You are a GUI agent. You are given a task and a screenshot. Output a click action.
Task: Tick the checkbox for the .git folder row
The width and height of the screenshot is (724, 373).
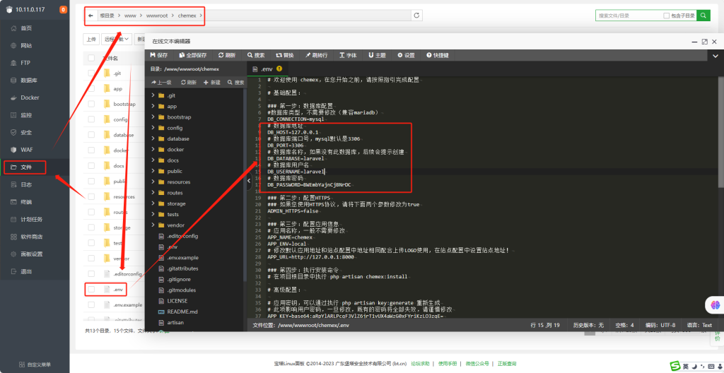click(x=91, y=73)
